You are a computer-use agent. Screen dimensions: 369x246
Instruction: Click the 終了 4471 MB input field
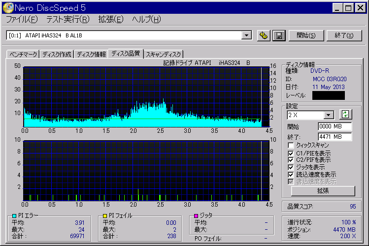[x=335, y=137]
